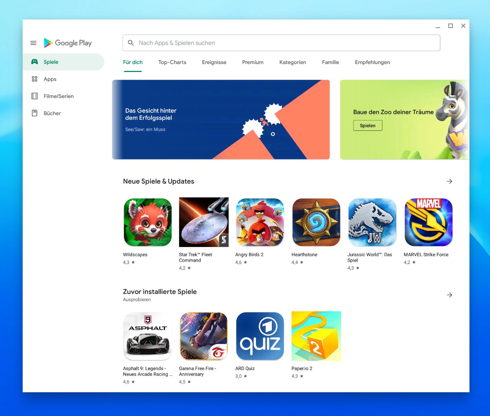Click the Bücher bookmark icon
The image size is (490, 416).
point(34,113)
